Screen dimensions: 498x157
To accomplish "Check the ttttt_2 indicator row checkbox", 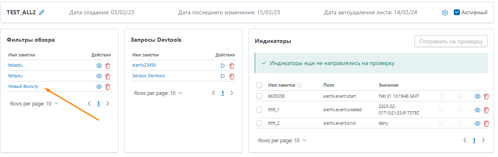I will pyautogui.click(x=259, y=123).
